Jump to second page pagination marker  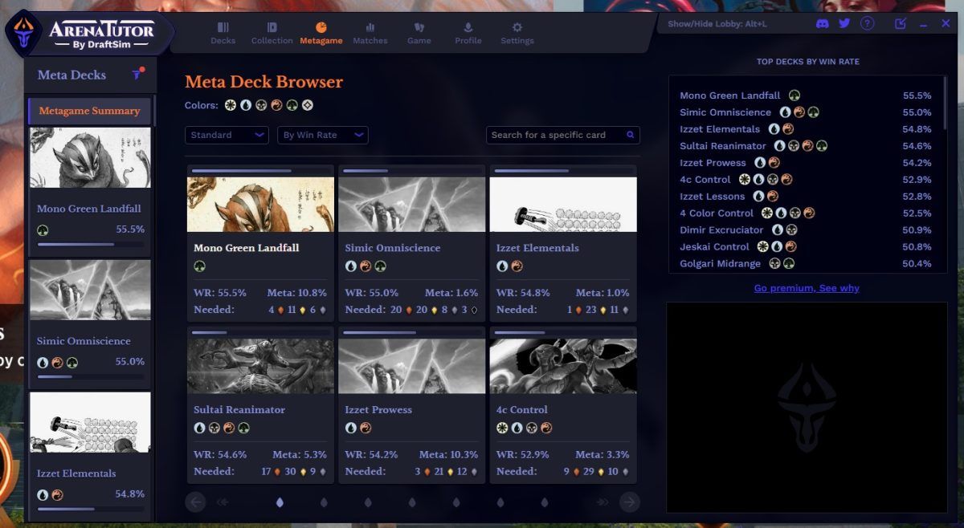324,502
